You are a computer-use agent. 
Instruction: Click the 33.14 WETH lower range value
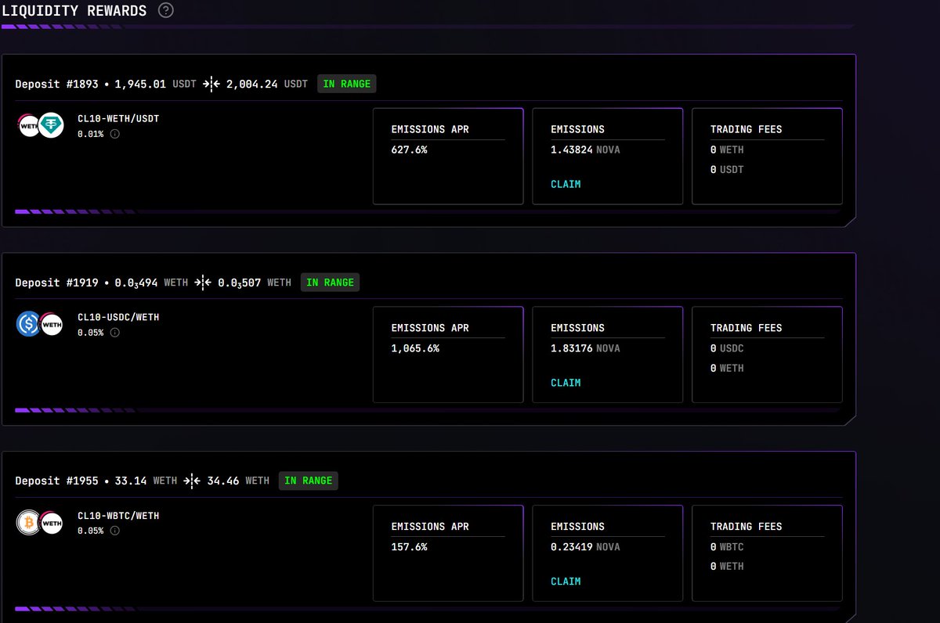146,481
